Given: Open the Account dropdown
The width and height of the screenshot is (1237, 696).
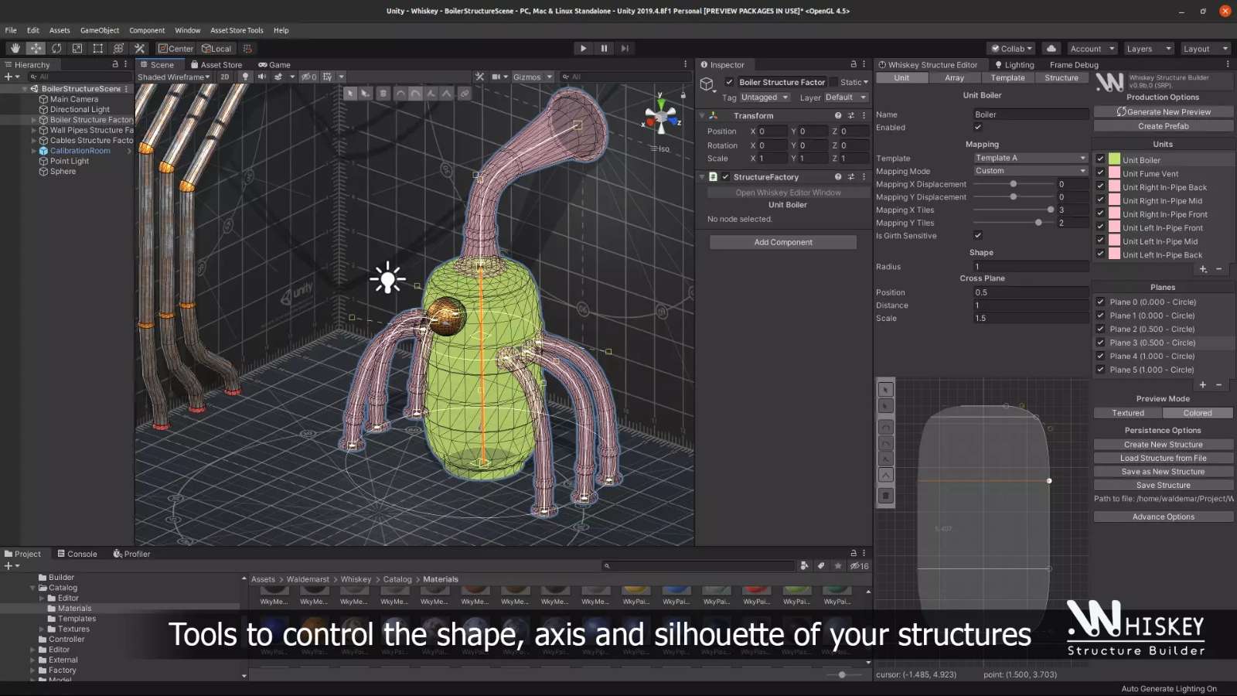Looking at the screenshot, I should click(x=1092, y=49).
